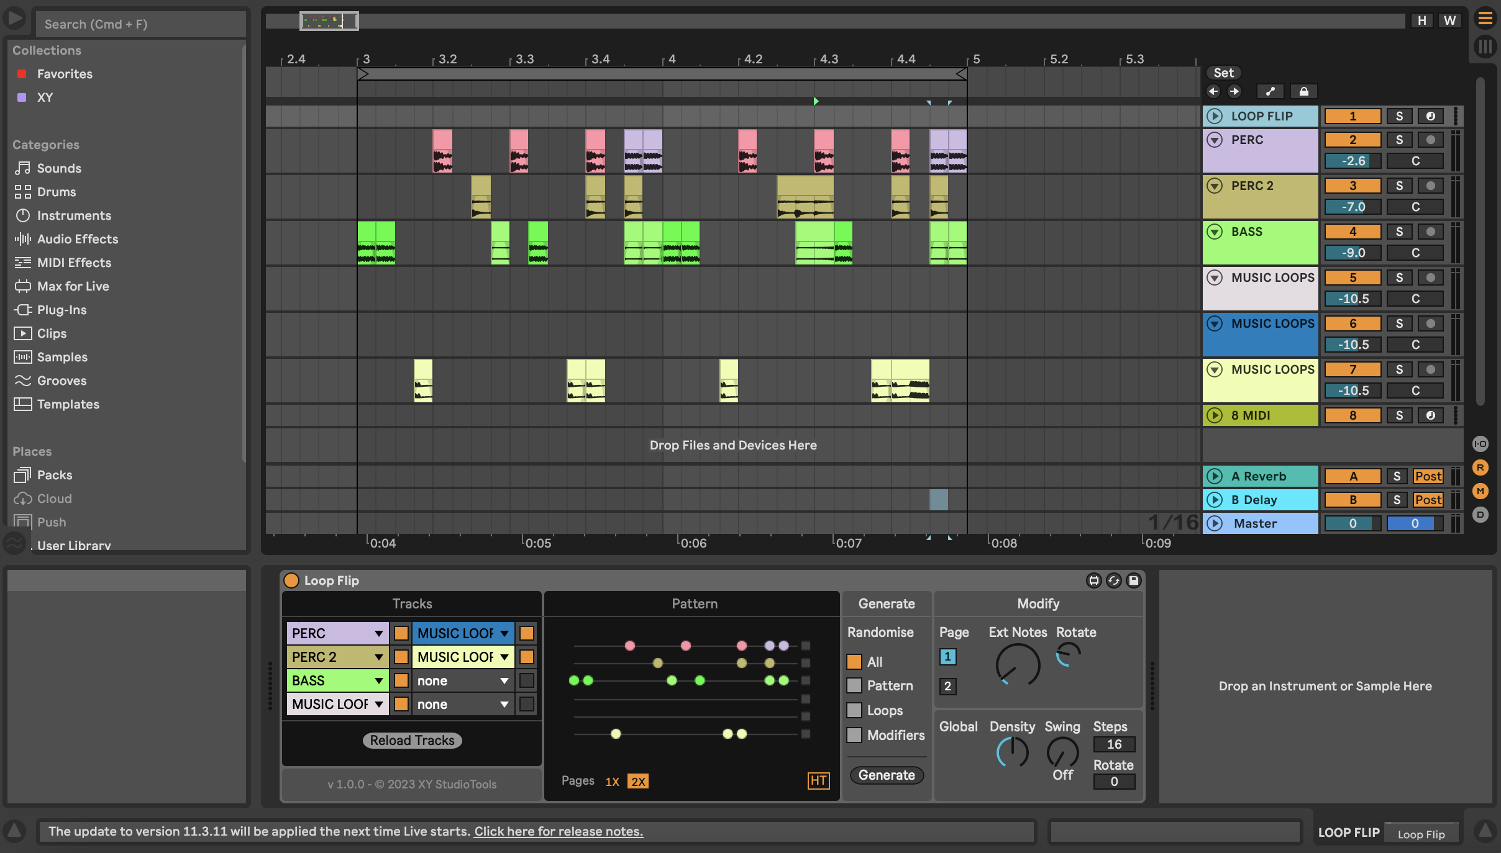This screenshot has height=853, width=1501.
Task: Enable the Loops randomise checkbox
Action: coord(854,710)
